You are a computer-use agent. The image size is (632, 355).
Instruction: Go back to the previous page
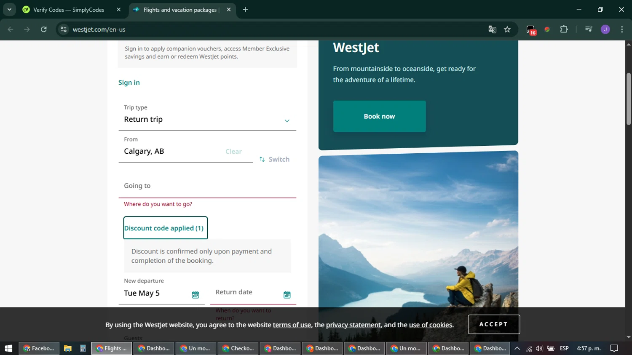click(x=11, y=29)
